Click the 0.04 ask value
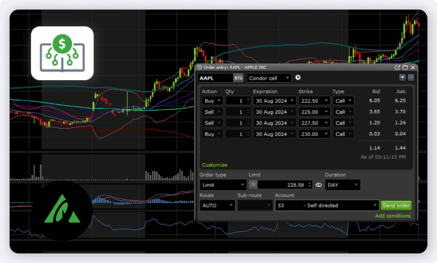 click(x=400, y=134)
